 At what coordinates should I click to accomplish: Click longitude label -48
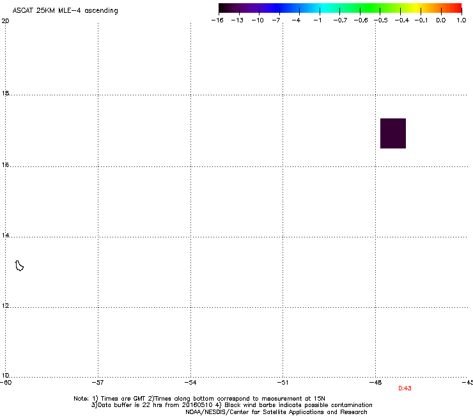coord(375,383)
